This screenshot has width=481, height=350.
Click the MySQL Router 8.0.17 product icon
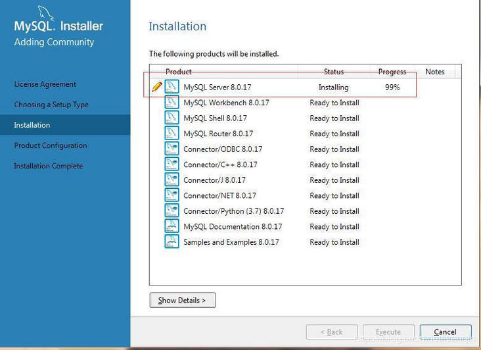coord(172,134)
